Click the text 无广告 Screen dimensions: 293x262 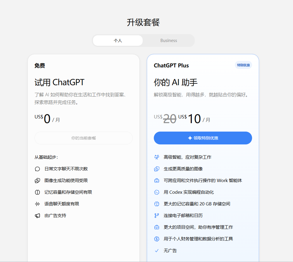[170, 251]
